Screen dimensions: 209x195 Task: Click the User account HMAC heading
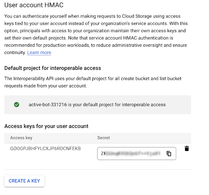pyautogui.click(x=34, y=5)
